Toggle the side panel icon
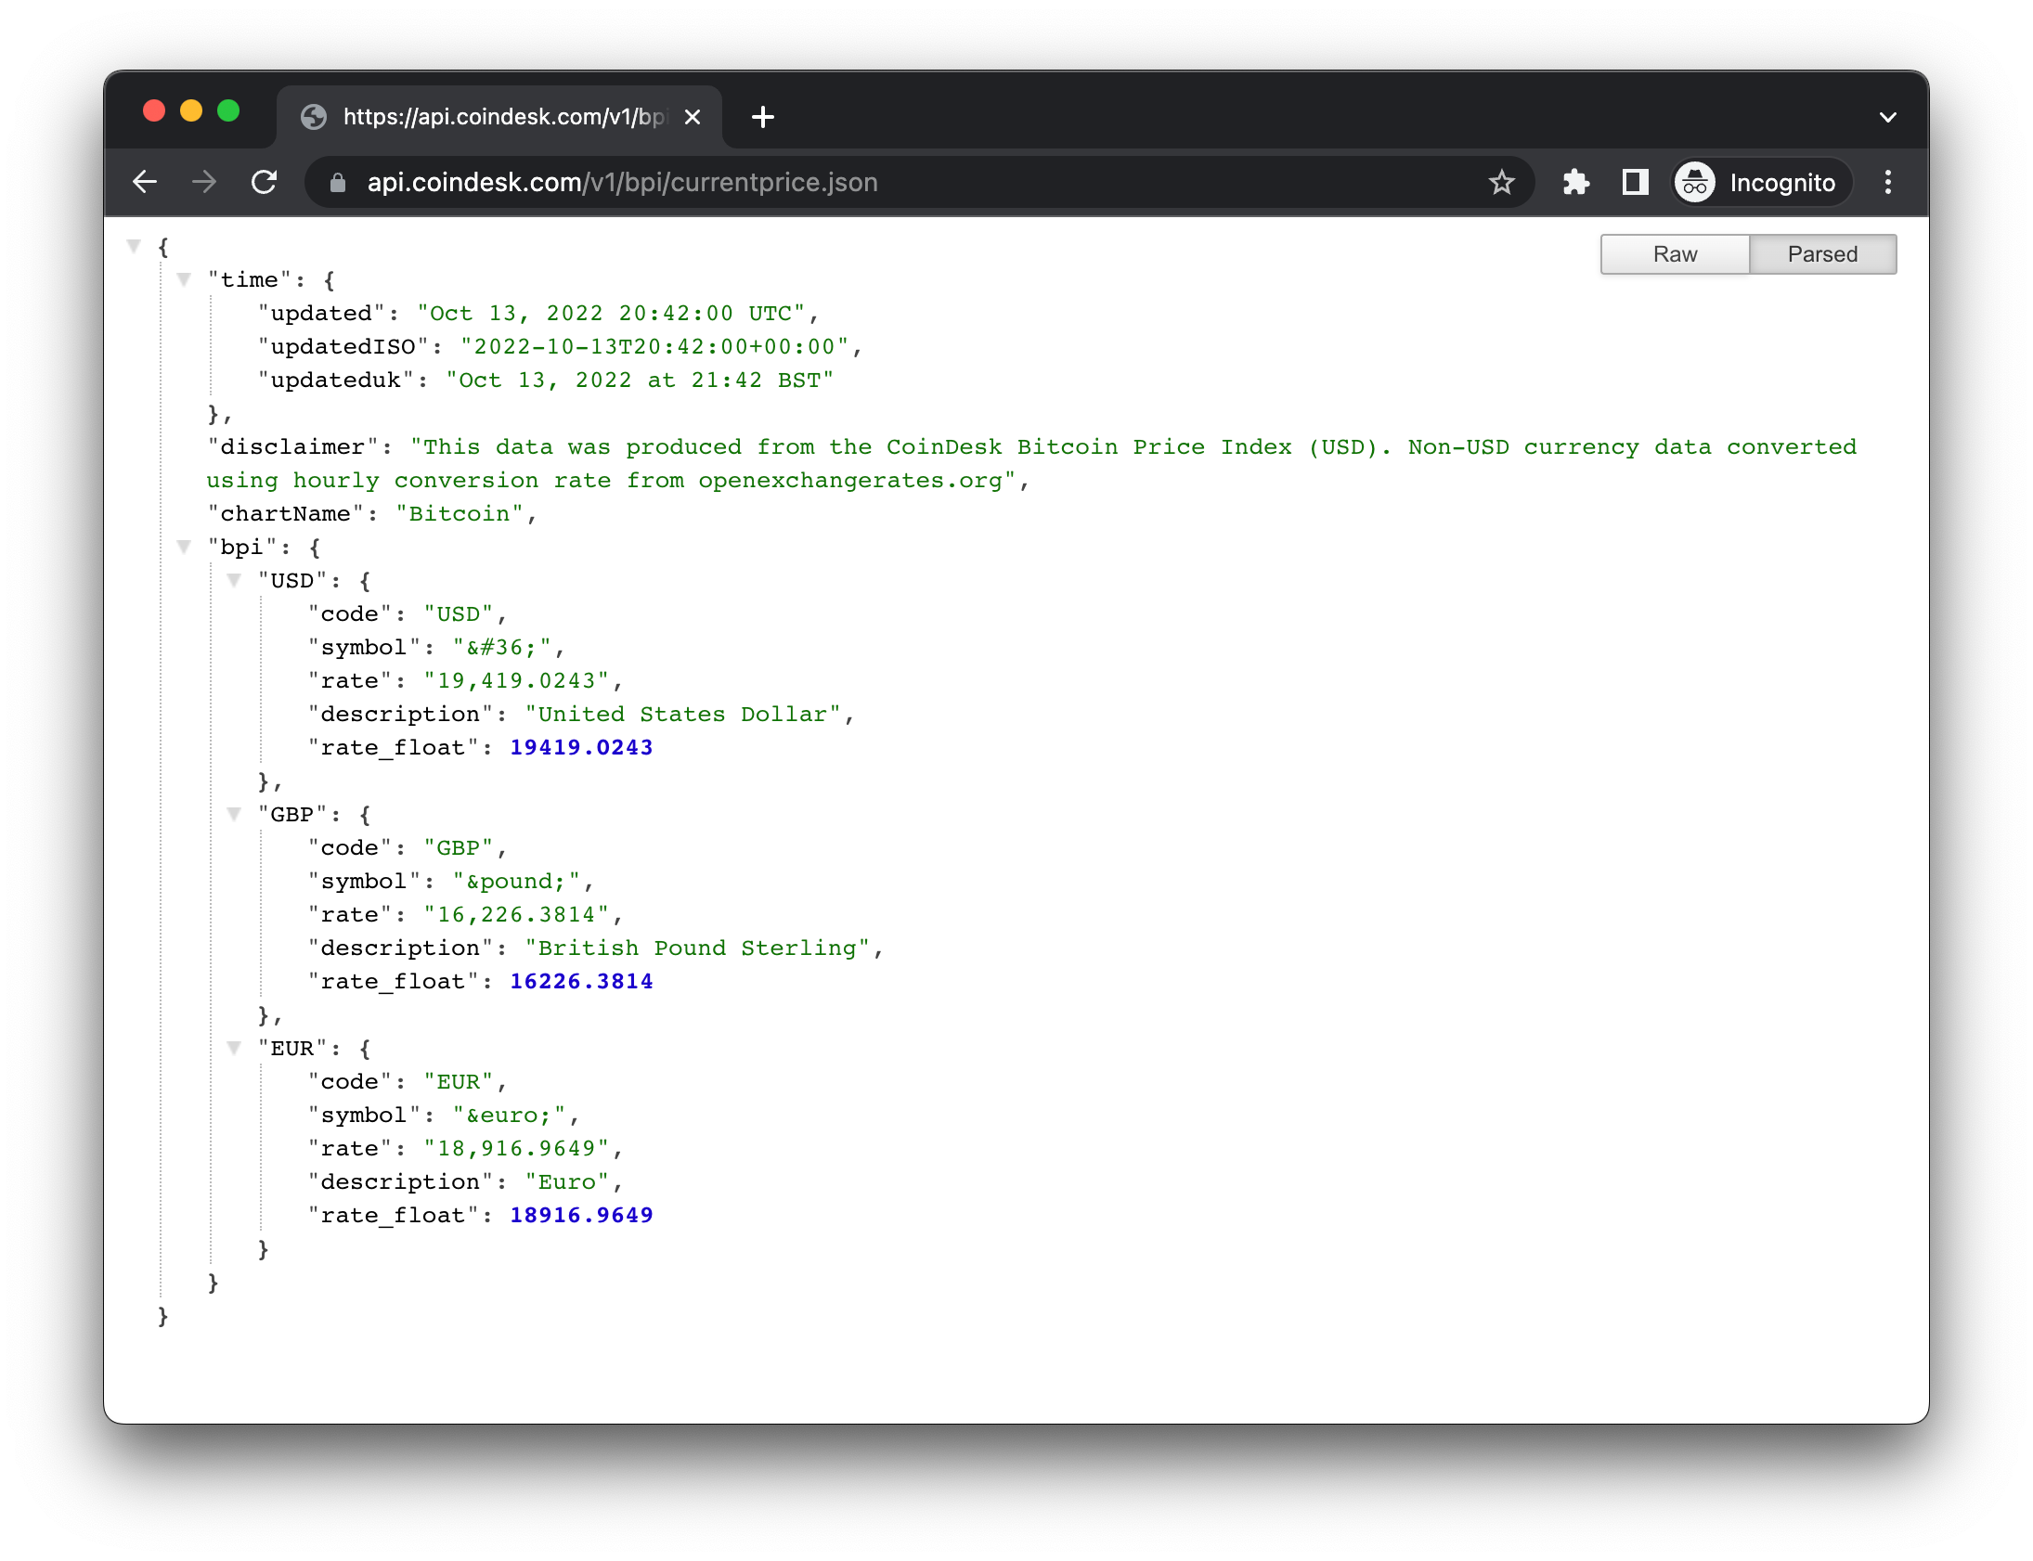 (1636, 182)
